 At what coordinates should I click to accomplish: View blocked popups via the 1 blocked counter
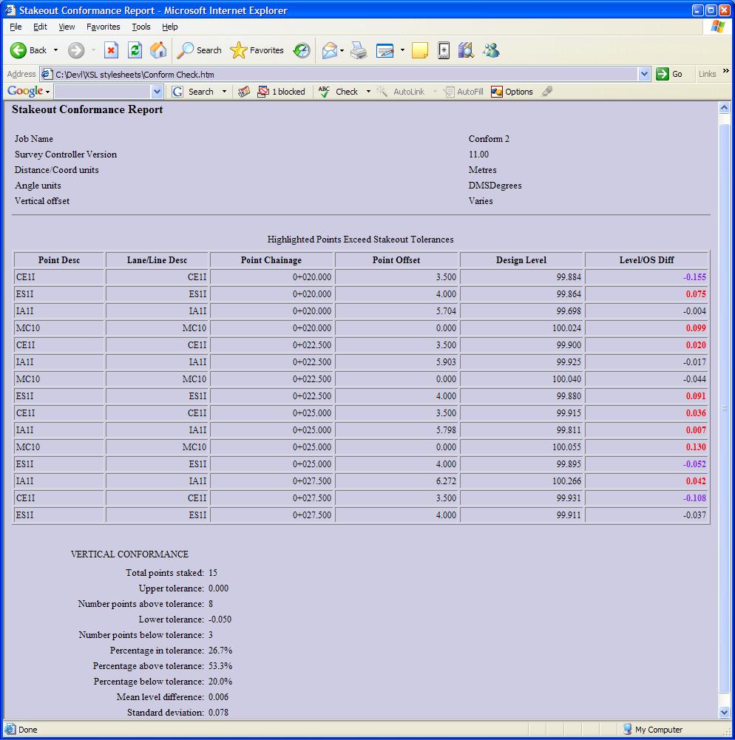tap(280, 91)
